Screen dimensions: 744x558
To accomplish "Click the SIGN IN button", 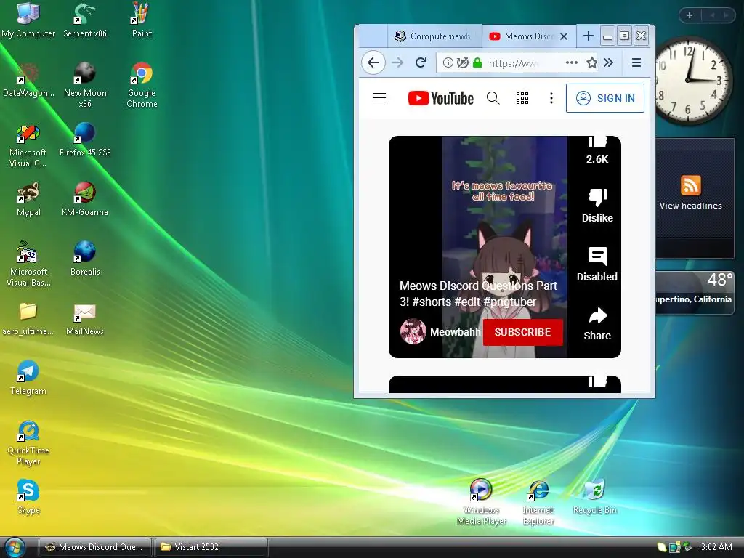I will [605, 98].
